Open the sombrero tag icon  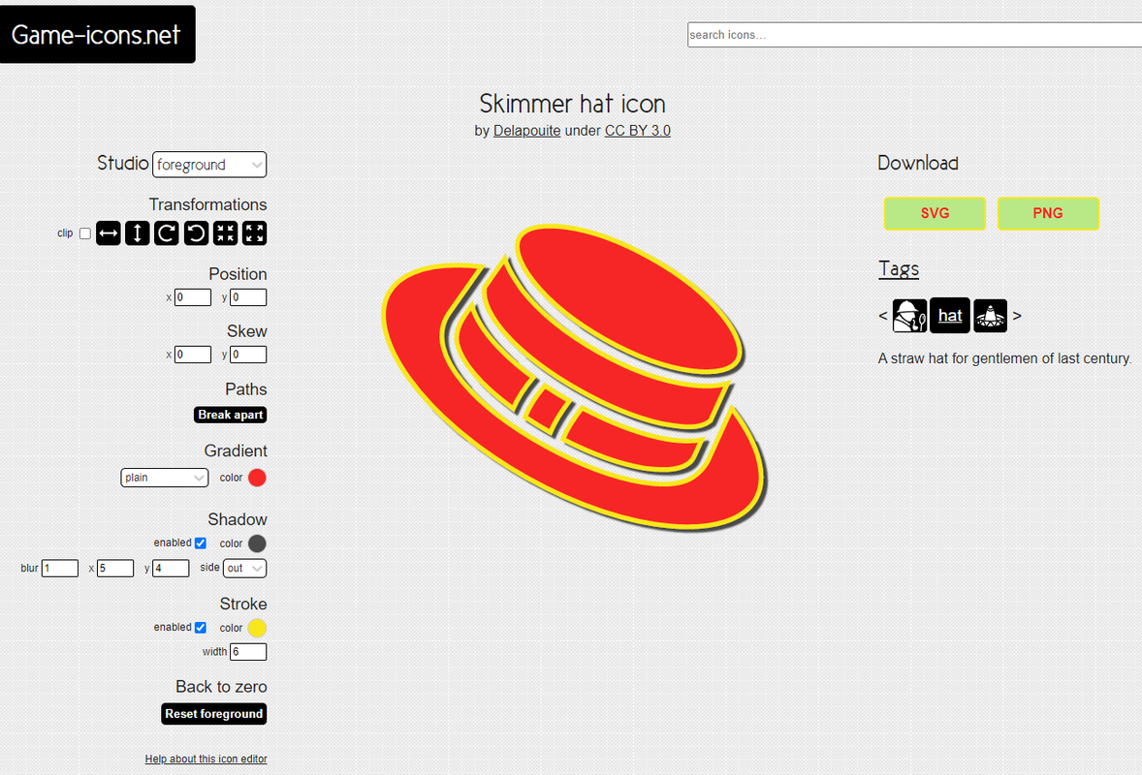pos(991,316)
